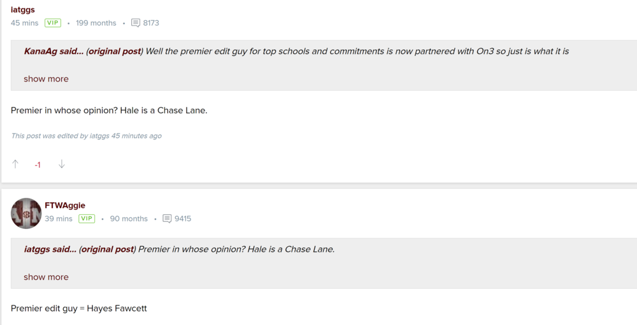
Task: Click VIP badge beside iatggs
Action: [52, 23]
